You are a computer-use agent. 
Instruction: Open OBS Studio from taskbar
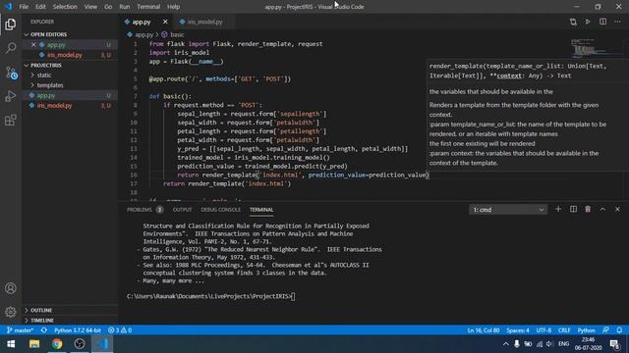80,344
